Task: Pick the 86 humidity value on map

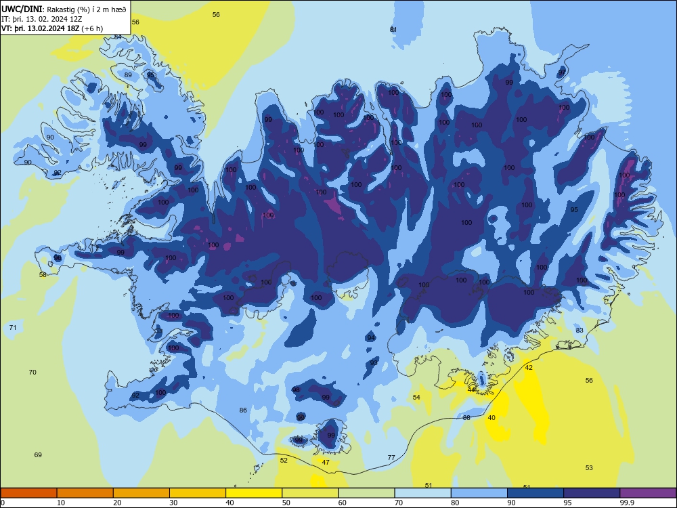Action: [243, 410]
